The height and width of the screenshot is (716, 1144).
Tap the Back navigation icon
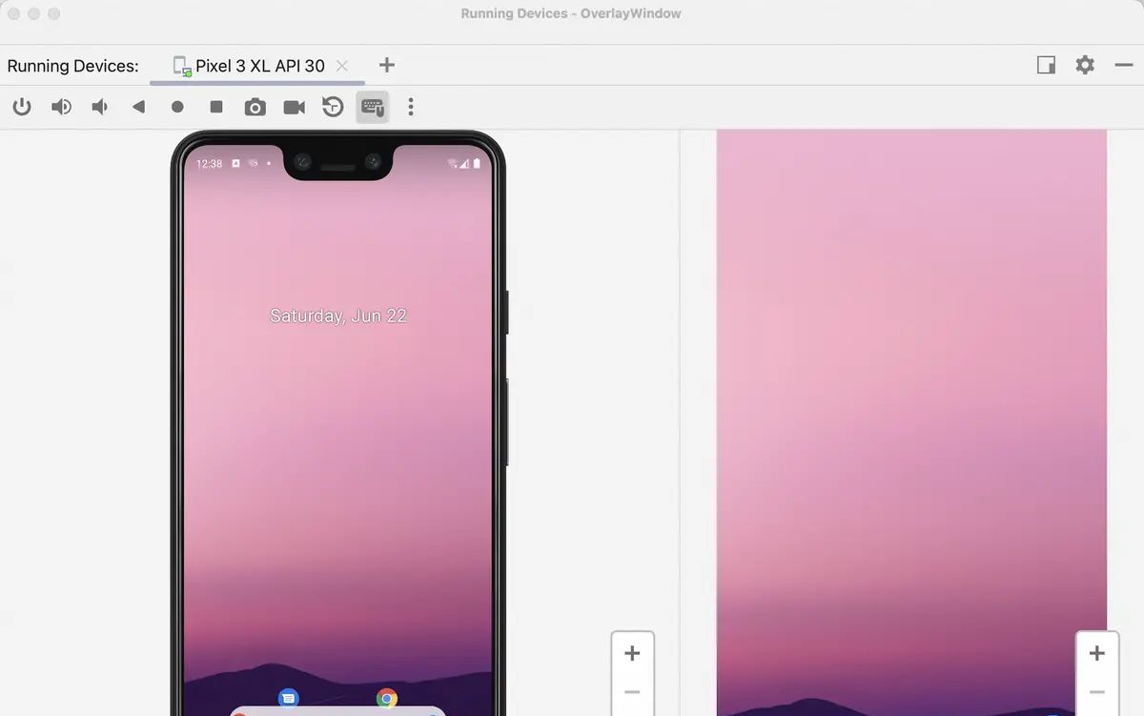pos(138,107)
